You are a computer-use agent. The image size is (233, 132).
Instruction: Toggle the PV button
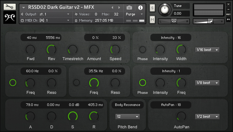pos(228,19)
